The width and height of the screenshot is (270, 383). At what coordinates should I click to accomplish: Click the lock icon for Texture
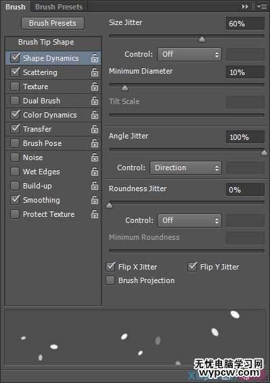coord(95,86)
